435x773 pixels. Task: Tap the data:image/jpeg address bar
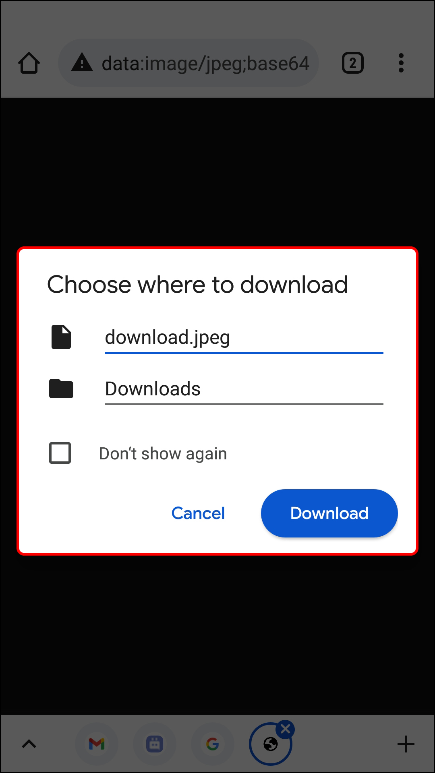click(x=188, y=63)
